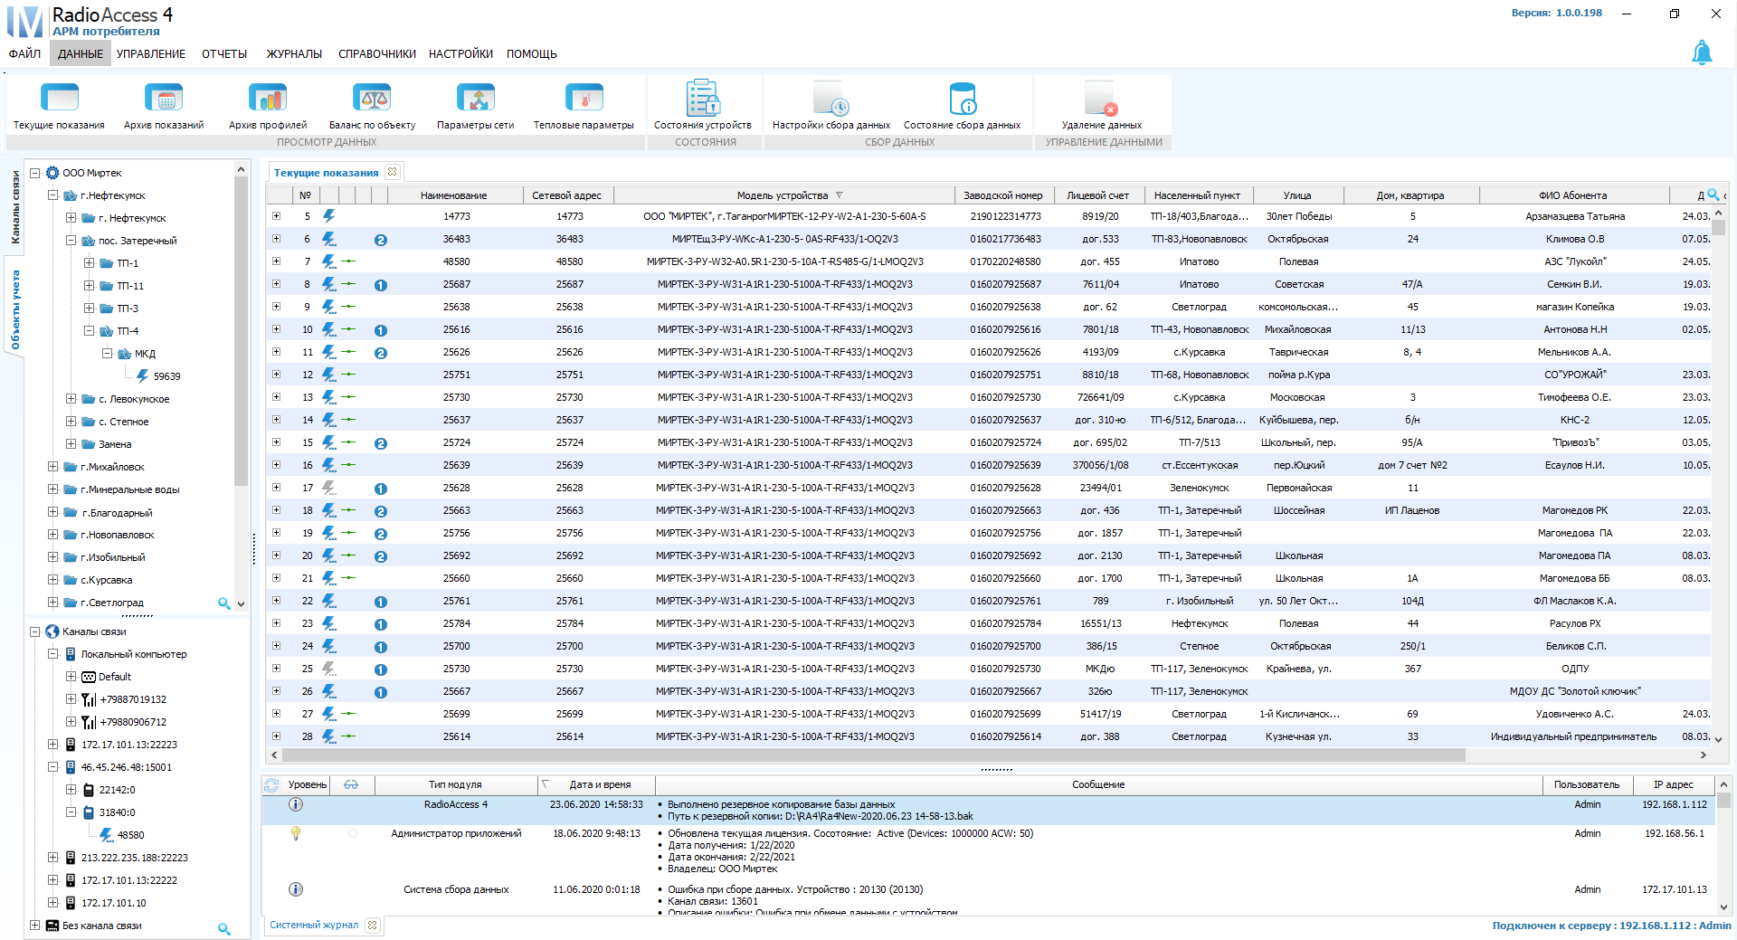Click Локальный компьютер device icon
This screenshot has width=1737, height=940.
(71, 654)
